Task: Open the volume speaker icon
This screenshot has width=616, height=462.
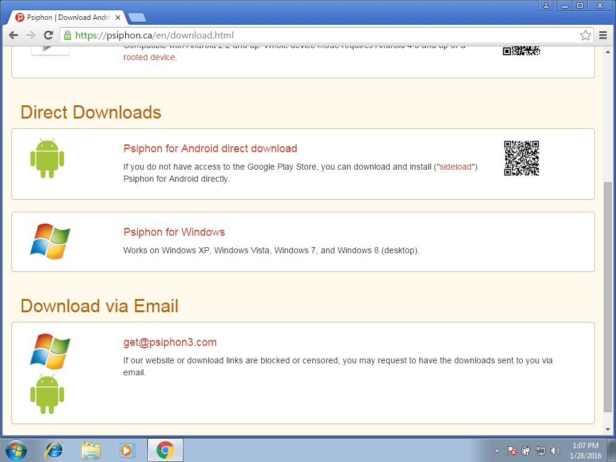Action: pos(555,451)
